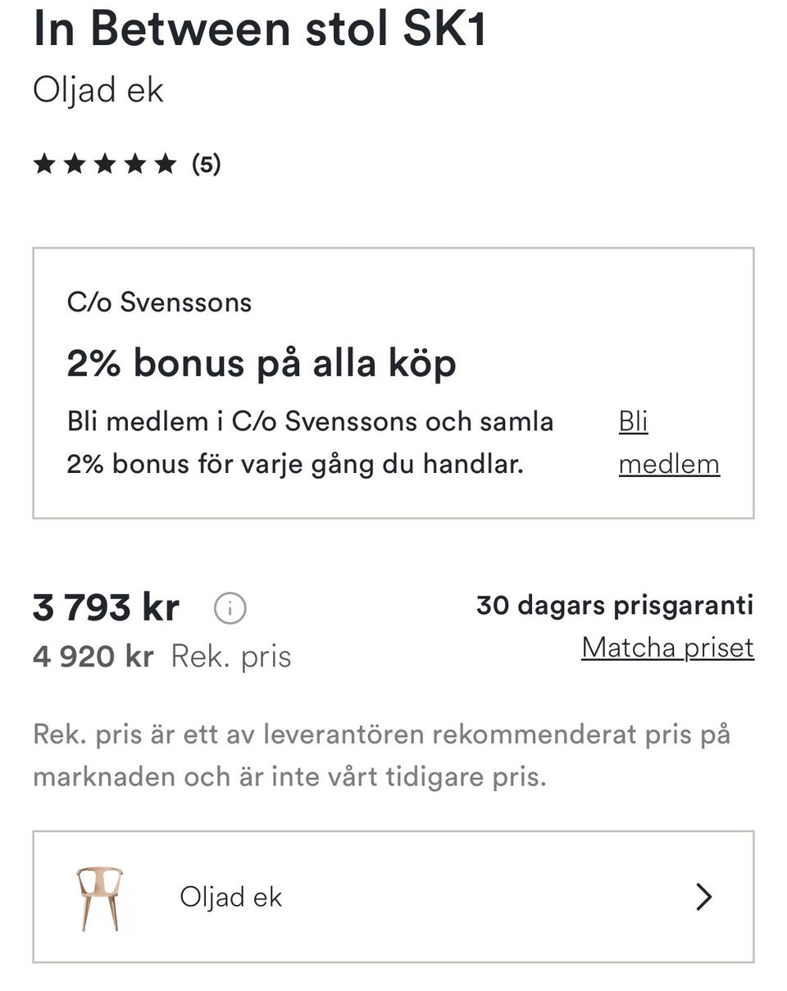The height and width of the screenshot is (991, 787).
Task: Click the 2% bonus på alla köp heading
Action: coord(261,363)
